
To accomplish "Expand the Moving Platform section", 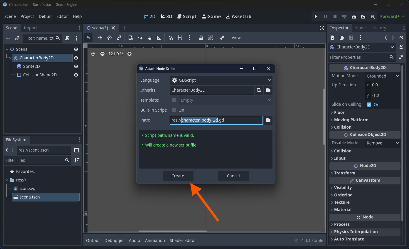I will (365, 120).
